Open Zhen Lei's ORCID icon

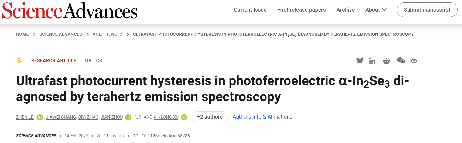(x=40, y=117)
